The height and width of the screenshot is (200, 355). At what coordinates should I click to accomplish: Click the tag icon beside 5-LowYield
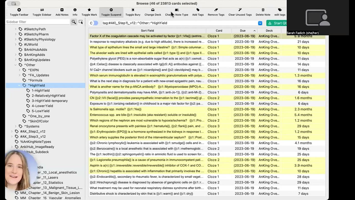[x=28, y=111]
